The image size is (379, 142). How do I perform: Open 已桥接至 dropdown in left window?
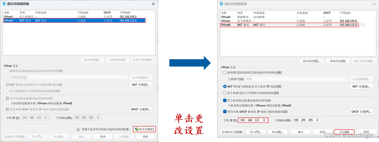pos(78,77)
